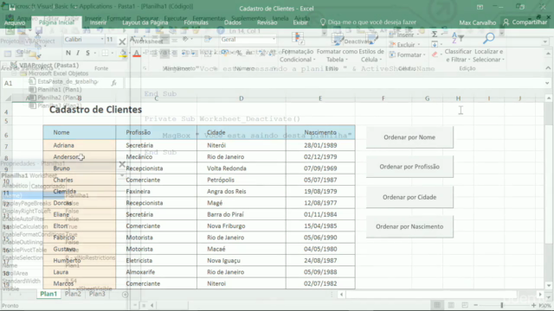This screenshot has width=554, height=311.
Task: Open Formatação Condicional menu
Action: point(298,48)
